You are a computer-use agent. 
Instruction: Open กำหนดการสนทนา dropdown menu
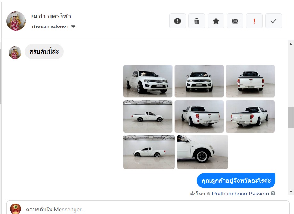tap(54, 27)
